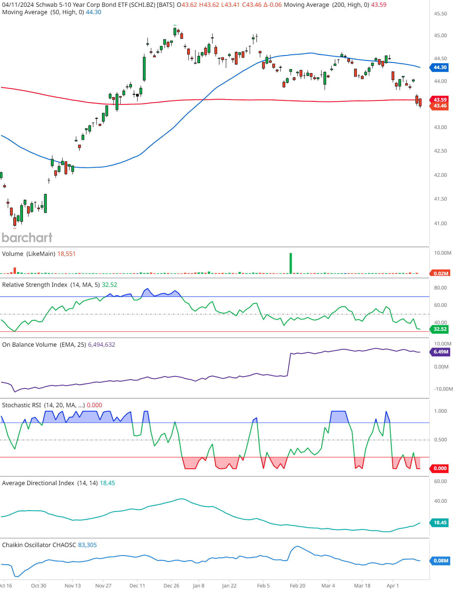
Task: Click the "Feb 20" date axis label
Action: point(297,586)
